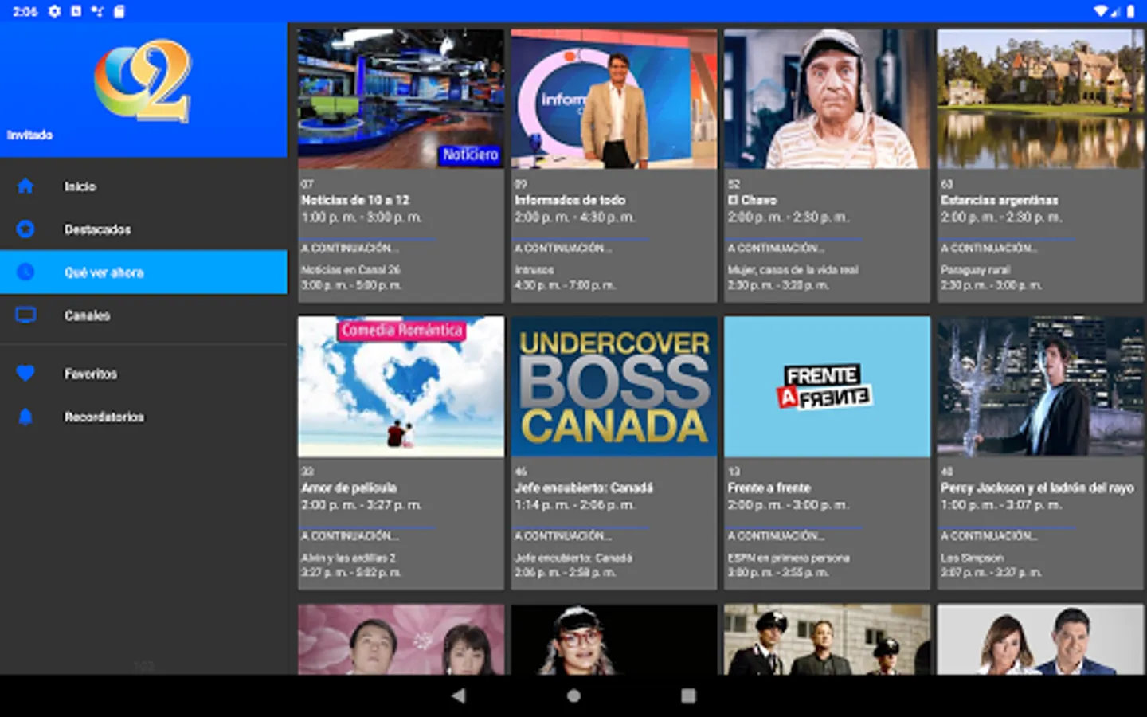This screenshot has width=1147, height=717.
Task: Click the 2:00 p. m. - 4:30 p. m. time
Action: click(575, 217)
